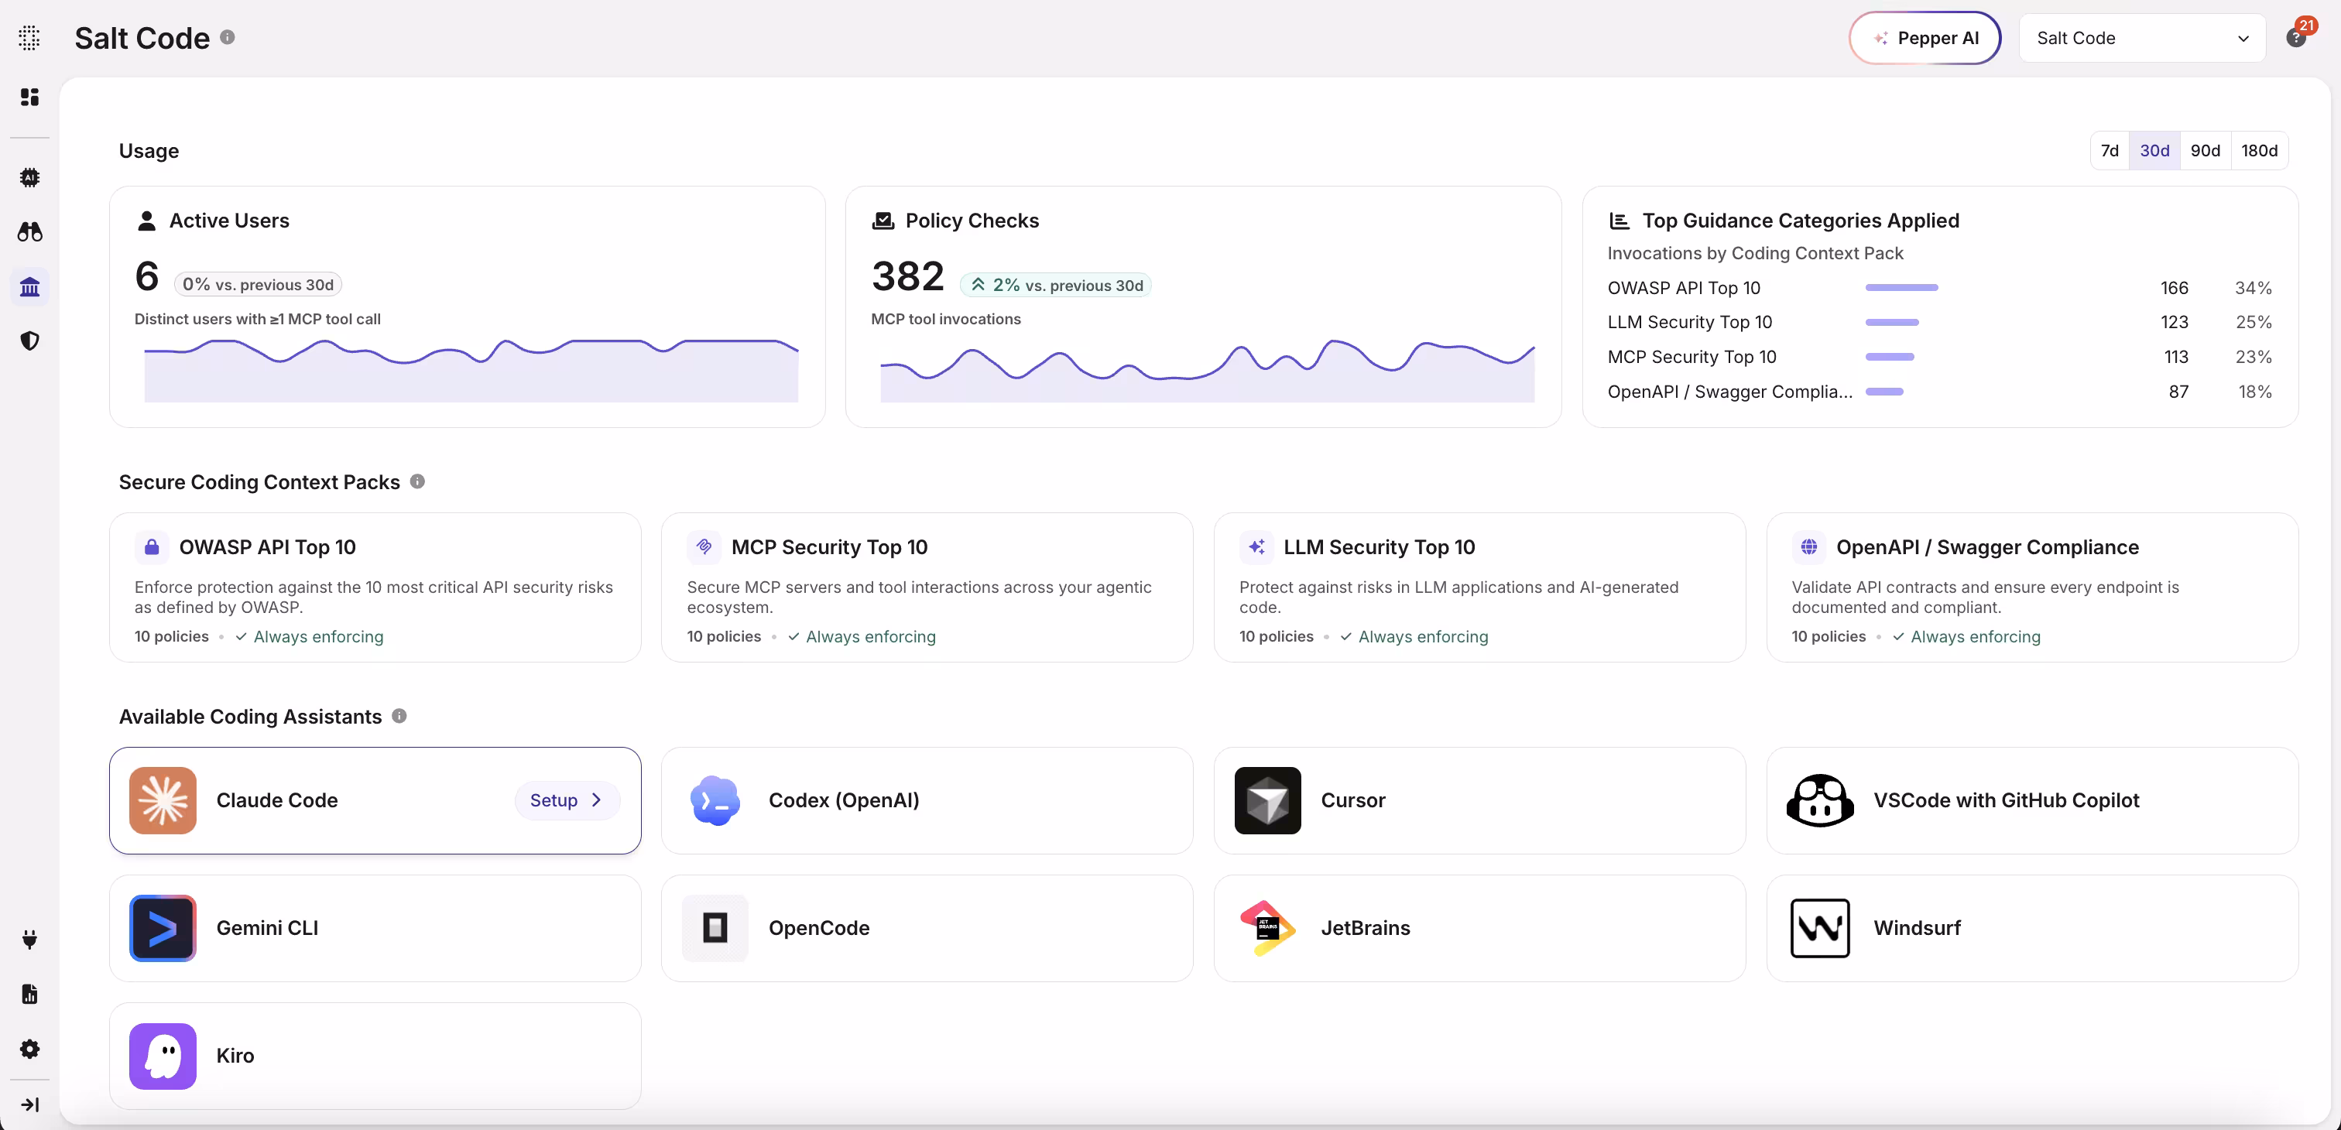Select the 180d time range
Viewport: 2341px width, 1130px height.
2260,151
